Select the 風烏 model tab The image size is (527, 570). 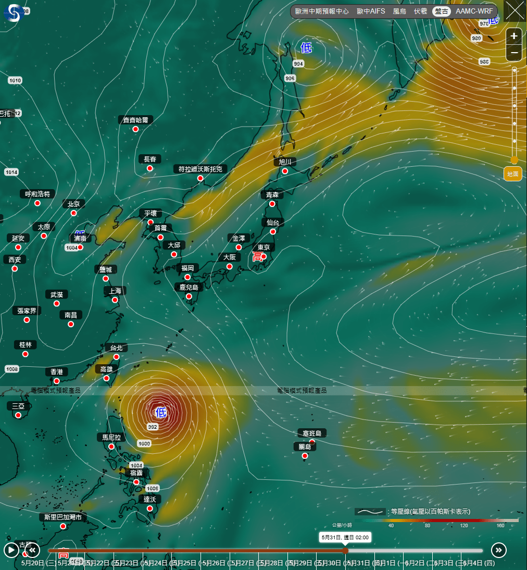(399, 11)
